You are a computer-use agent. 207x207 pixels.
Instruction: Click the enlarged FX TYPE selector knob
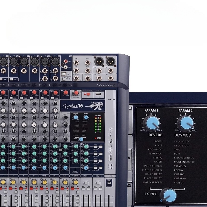[x=169, y=196]
